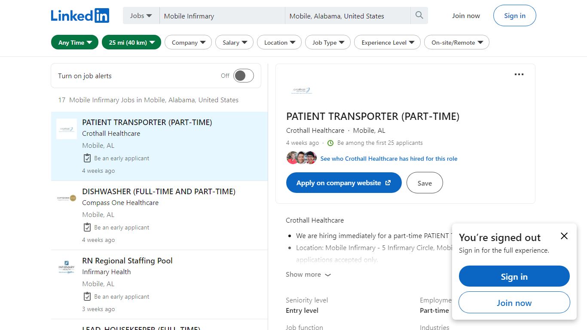
Task: Save the Patient Transporter job
Action: tap(425, 183)
